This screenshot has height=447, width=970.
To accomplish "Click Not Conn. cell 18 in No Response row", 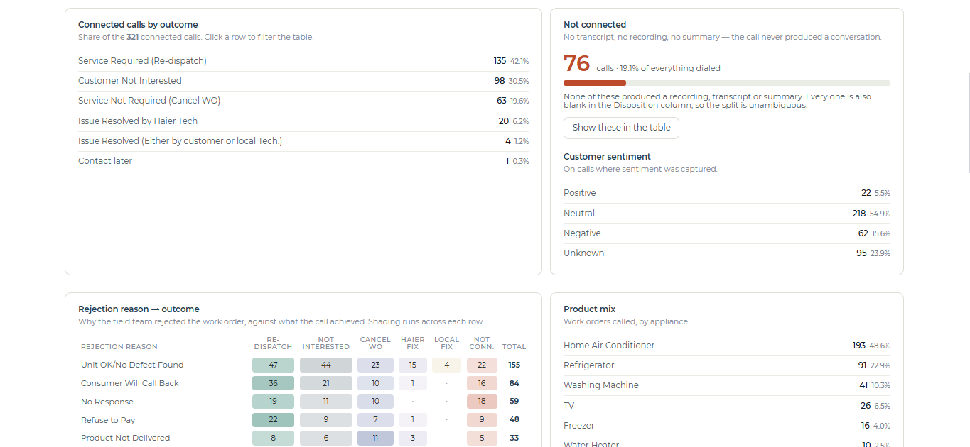I will point(482,402).
